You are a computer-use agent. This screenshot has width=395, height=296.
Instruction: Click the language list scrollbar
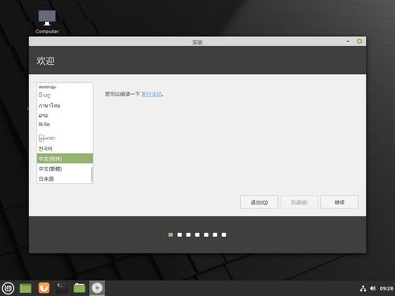tap(92, 174)
